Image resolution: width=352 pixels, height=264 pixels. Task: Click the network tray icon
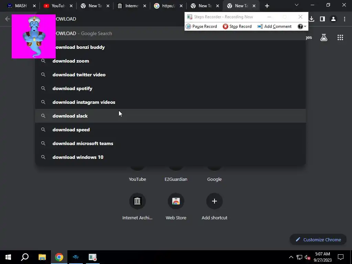[299, 257]
